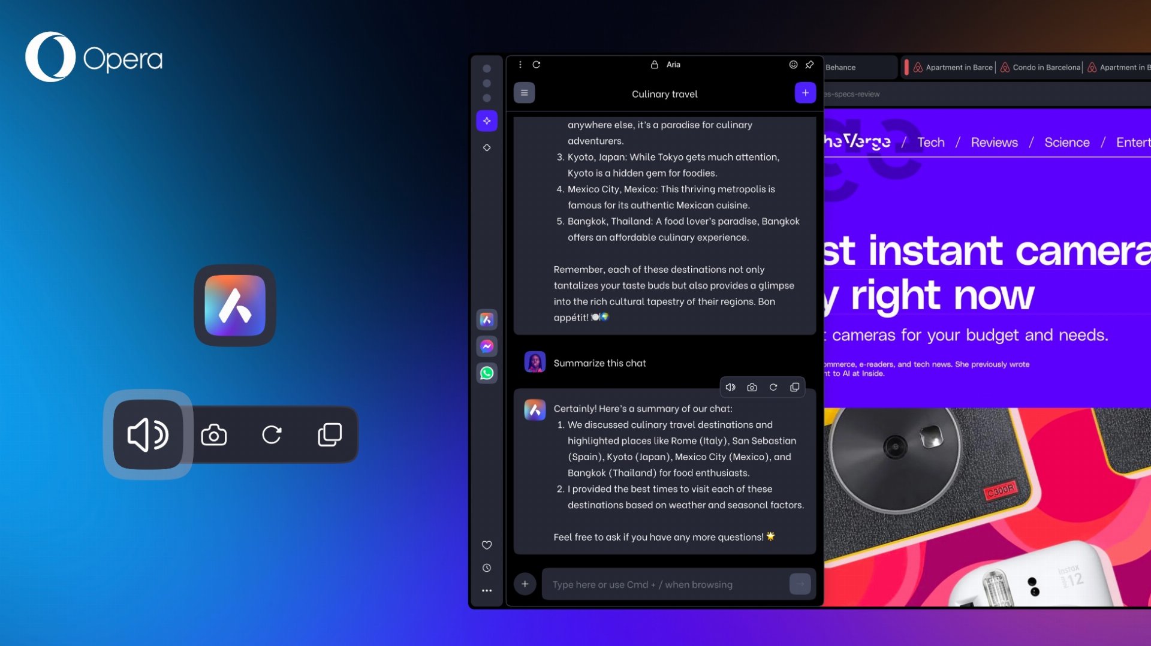
Task: Click the 'Aria' panel title text
Action: (x=673, y=65)
